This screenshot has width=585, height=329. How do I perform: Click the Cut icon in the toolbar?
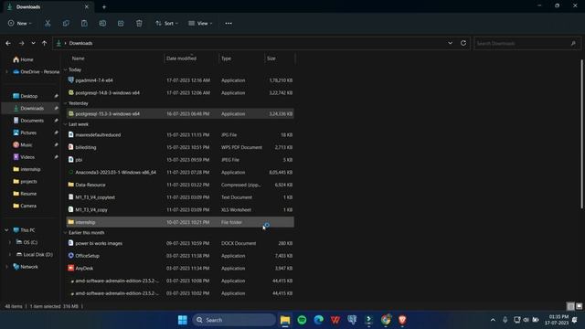point(48,23)
